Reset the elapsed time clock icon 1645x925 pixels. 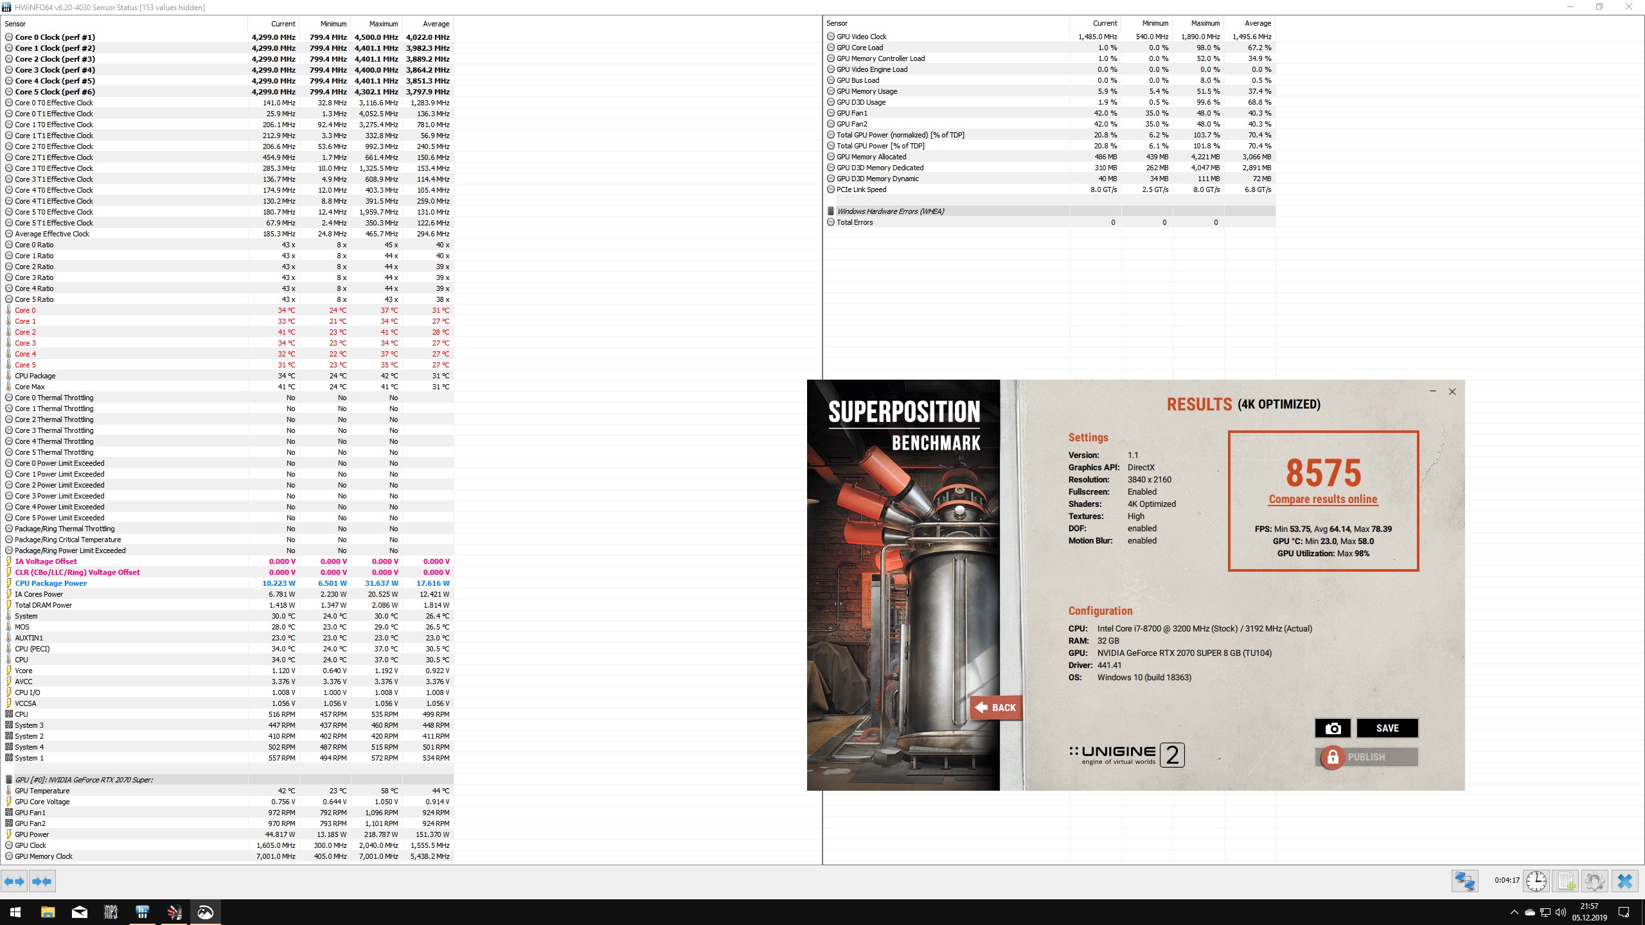(1536, 881)
